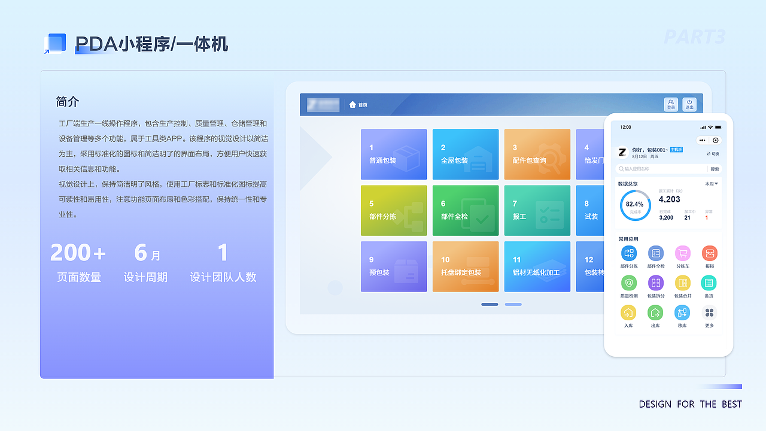766x431 pixels.
Task: Open the 入库 icon
Action: click(628, 312)
